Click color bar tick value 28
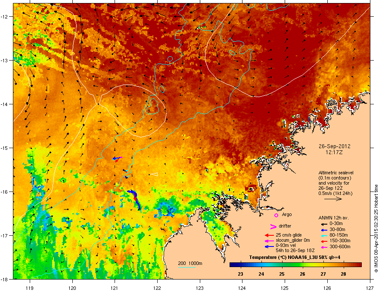 click(344, 274)
